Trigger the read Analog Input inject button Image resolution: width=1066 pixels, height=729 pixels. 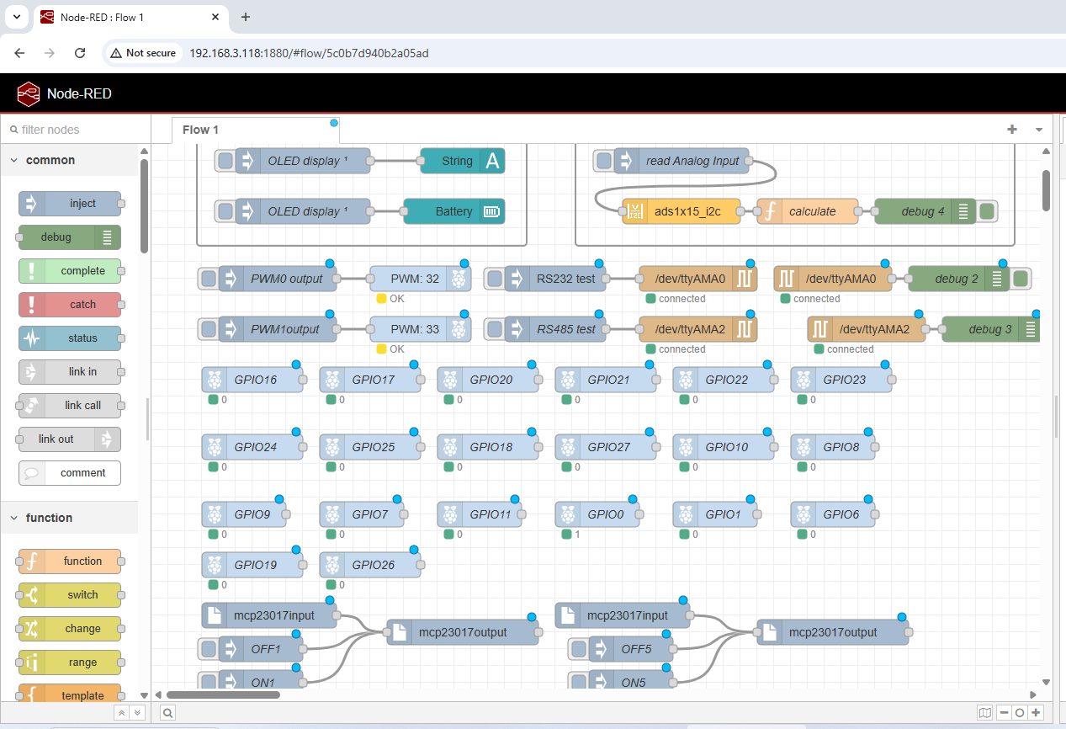(604, 161)
